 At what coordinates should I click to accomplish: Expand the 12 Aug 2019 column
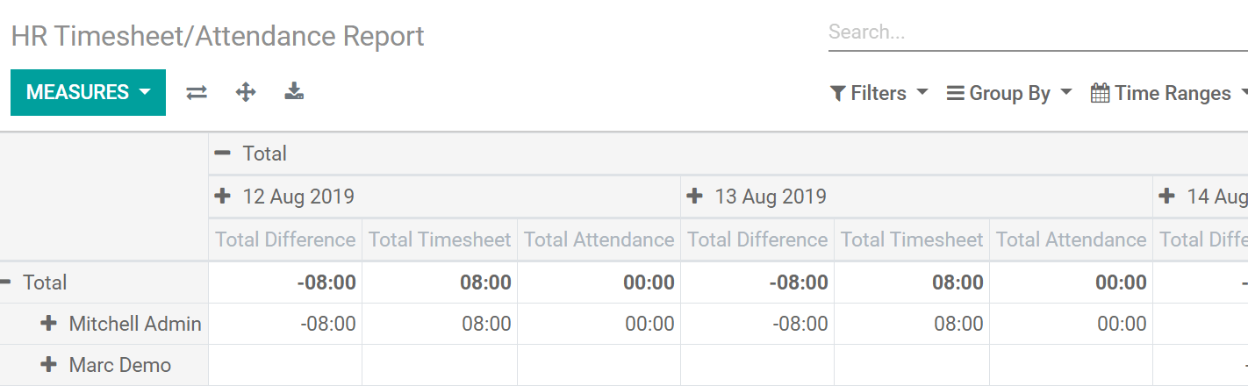point(223,196)
